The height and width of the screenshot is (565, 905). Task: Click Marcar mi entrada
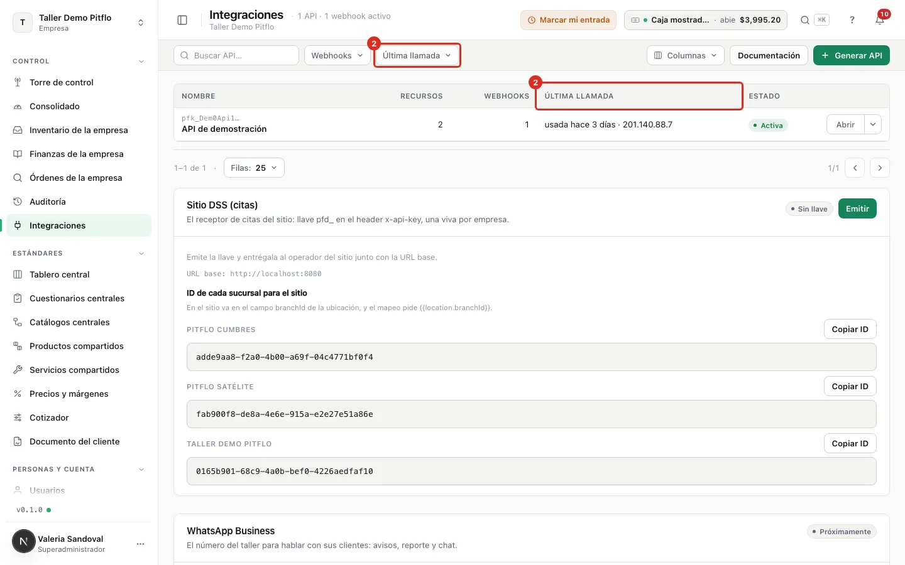[568, 20]
